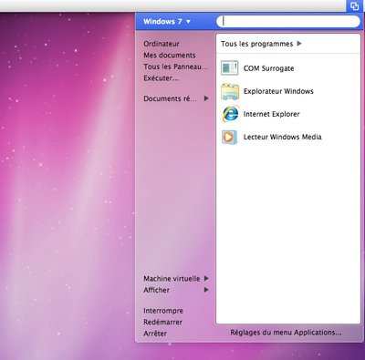Choose Tous les Panneau... entry
Image resolution: width=365 pixels, height=360 pixels.
point(175,67)
